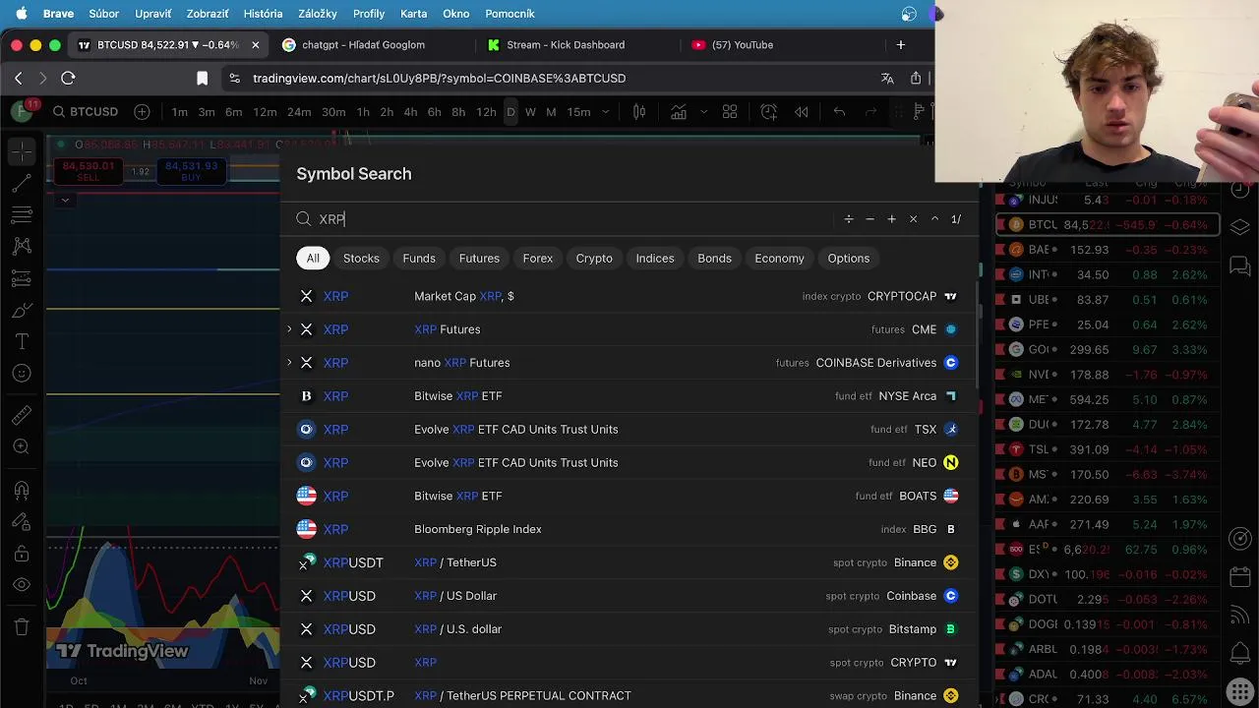Select the 1h timeframe
This screenshot has height=708, width=1259.
tap(363, 112)
